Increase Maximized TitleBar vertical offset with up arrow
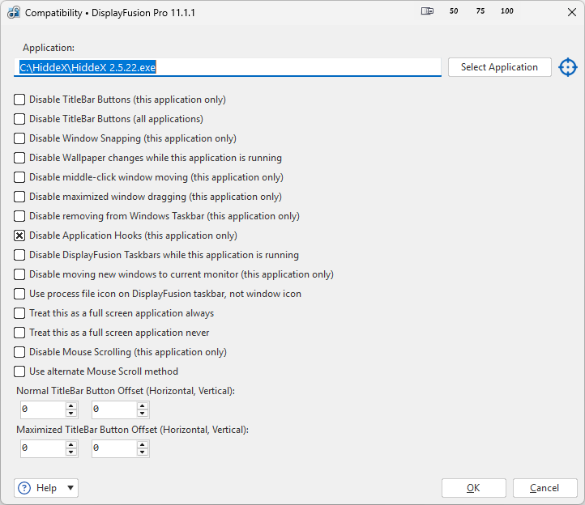 tap(143, 444)
